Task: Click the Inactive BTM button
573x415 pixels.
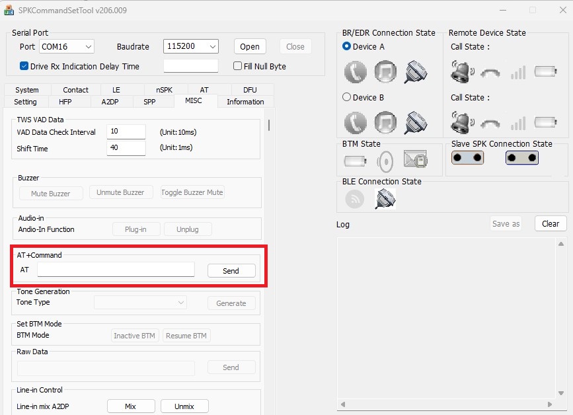Action: tap(134, 335)
